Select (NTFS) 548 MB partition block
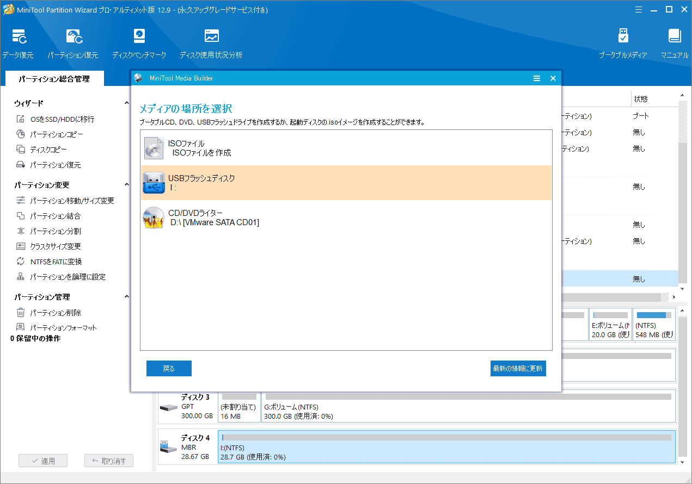Viewport: 692px width, 484px height. point(654,325)
